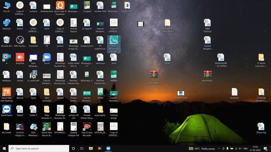
Task: Open the Recycle Bin icon
Action: point(7,41)
